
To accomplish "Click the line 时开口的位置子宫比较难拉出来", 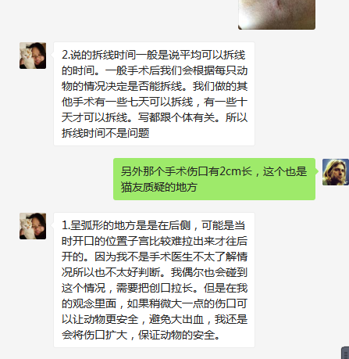I will (138, 241).
